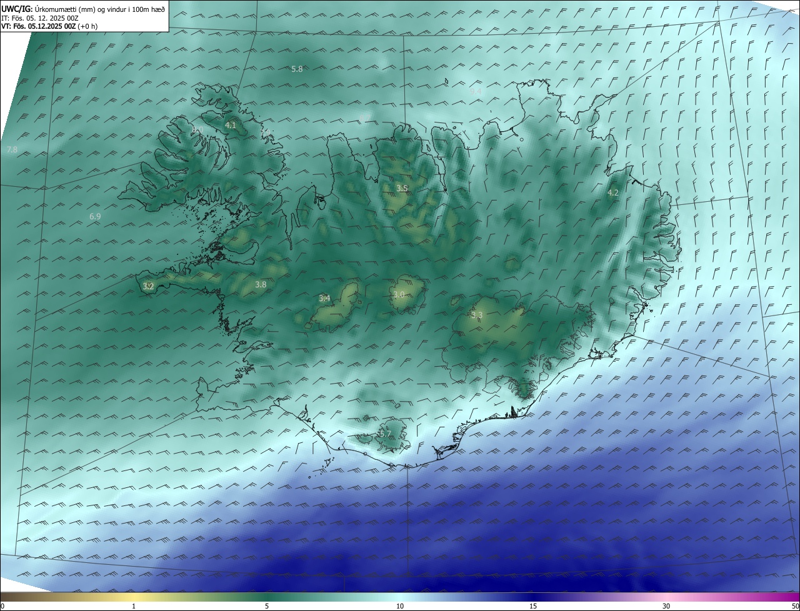Click the 1 tick on the color scale
The image size is (800, 611).
[x=134, y=606]
